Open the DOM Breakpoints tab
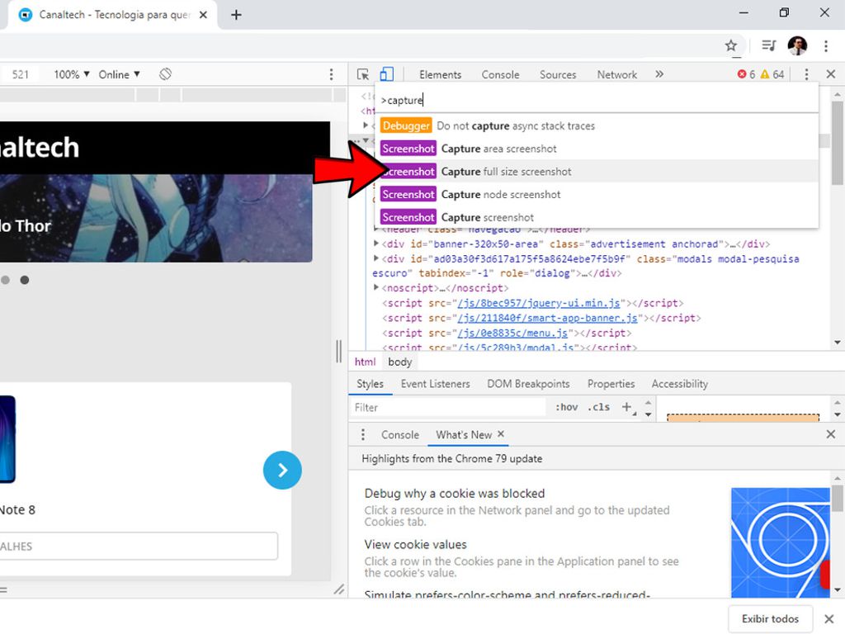 tap(528, 384)
